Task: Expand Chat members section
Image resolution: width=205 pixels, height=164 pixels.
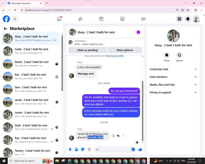Action: click(x=173, y=77)
